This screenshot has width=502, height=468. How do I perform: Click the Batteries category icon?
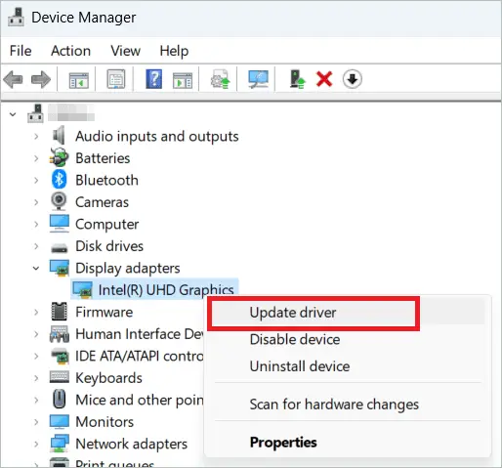tap(59, 157)
